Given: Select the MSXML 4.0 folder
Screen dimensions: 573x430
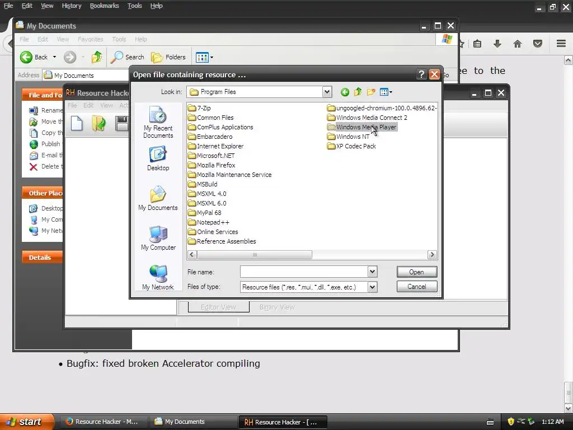Looking at the screenshot, I should (208, 193).
